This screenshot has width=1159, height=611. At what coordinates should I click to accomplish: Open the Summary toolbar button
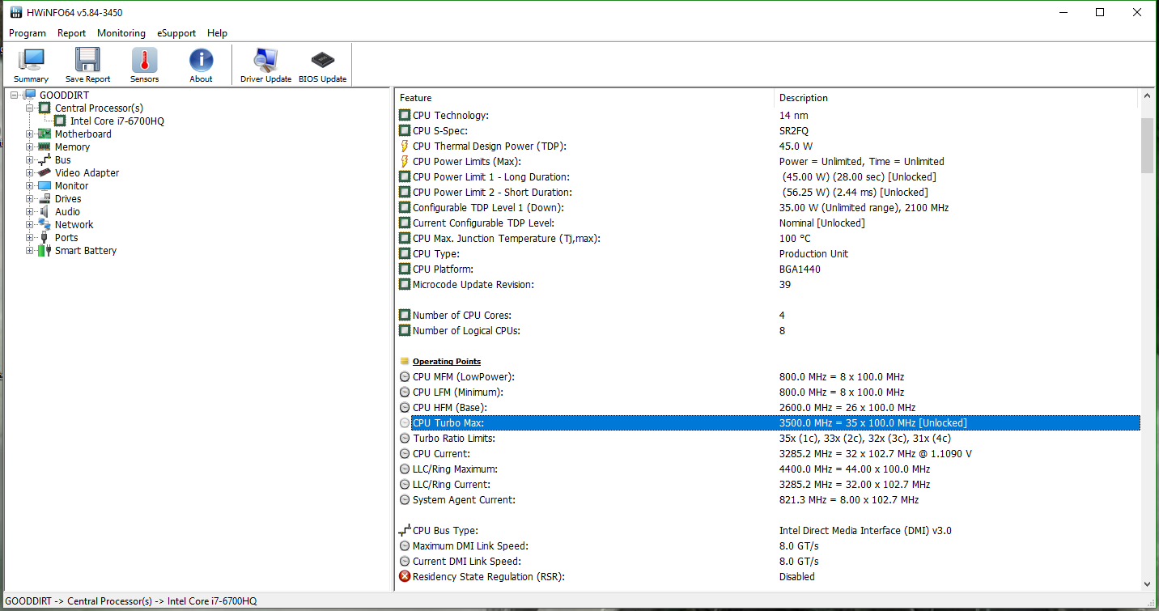pyautogui.click(x=31, y=65)
